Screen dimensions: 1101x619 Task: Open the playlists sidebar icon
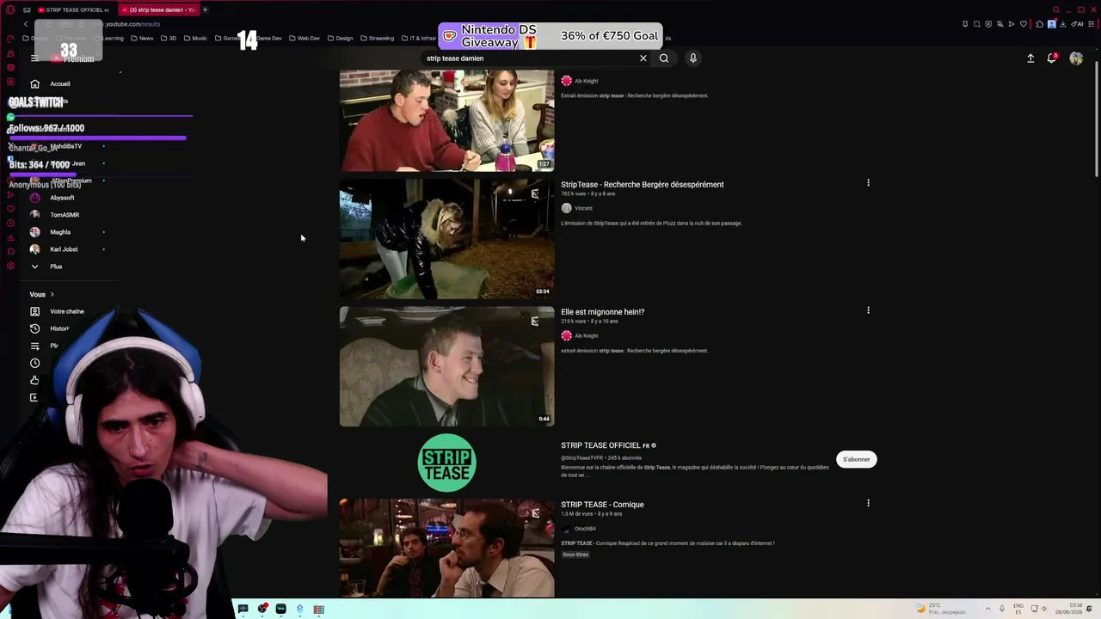click(34, 346)
